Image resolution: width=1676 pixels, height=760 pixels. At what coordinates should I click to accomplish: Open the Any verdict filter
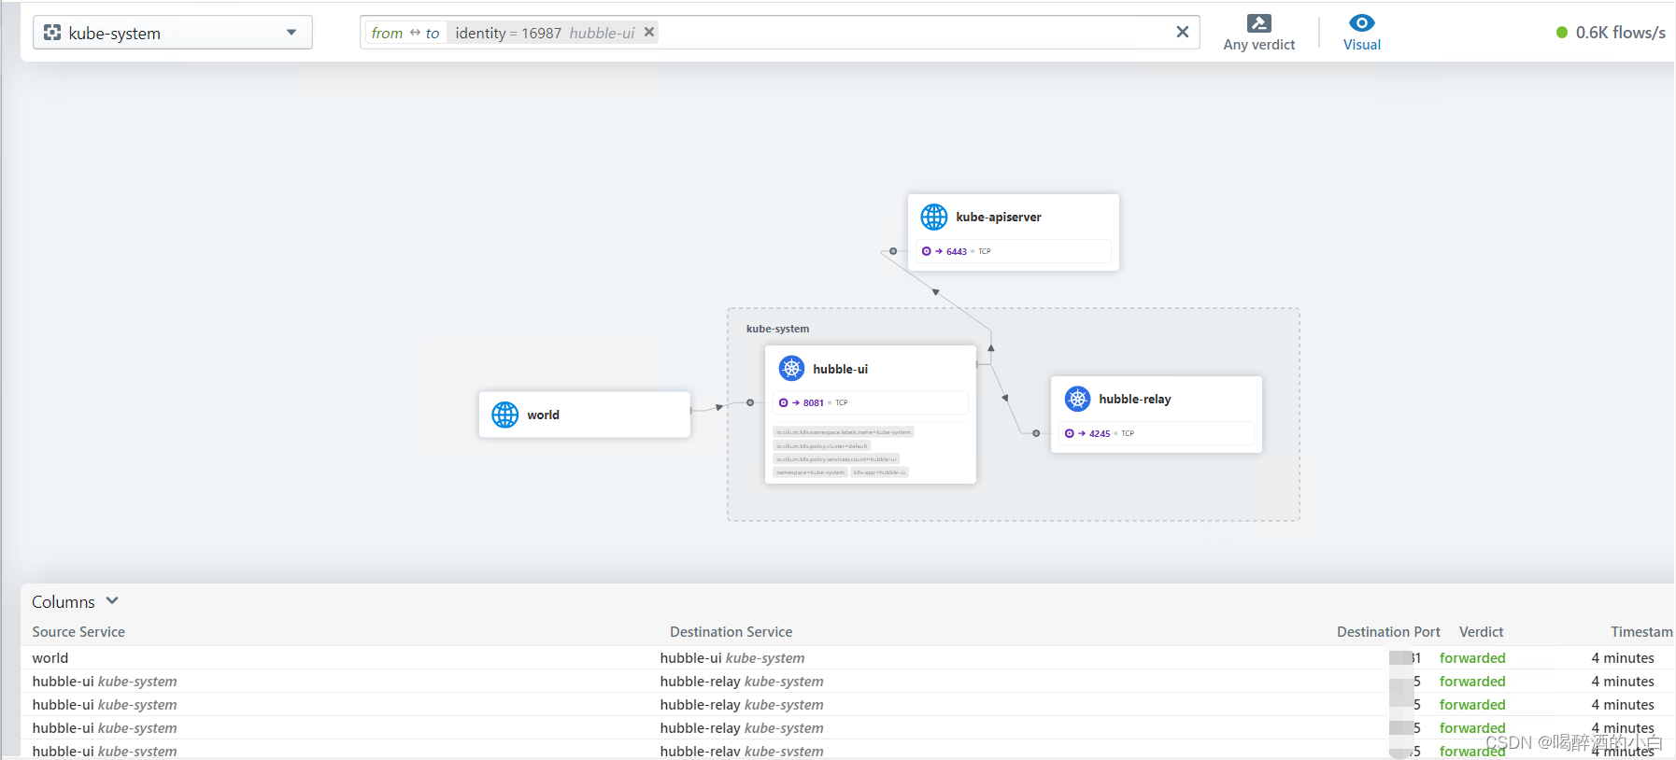(x=1258, y=33)
